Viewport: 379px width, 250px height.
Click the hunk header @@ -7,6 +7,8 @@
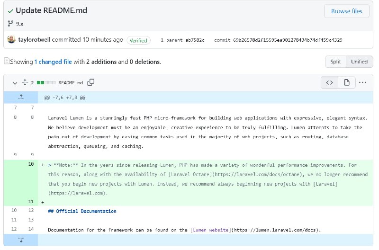(65, 98)
